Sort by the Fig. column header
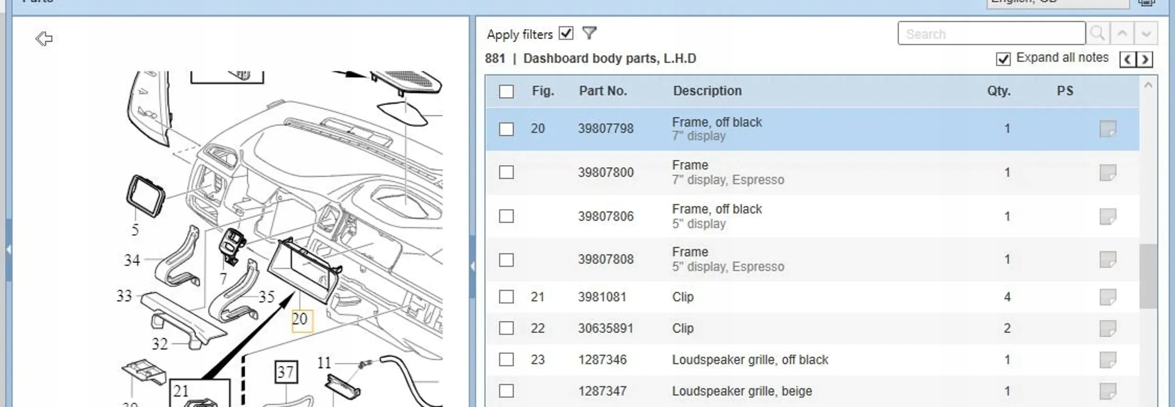Image resolution: width=1175 pixels, height=407 pixels. click(x=543, y=91)
